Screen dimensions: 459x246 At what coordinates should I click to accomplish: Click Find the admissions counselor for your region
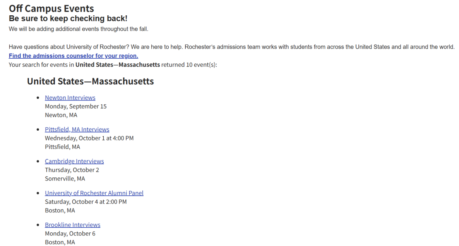click(x=74, y=56)
